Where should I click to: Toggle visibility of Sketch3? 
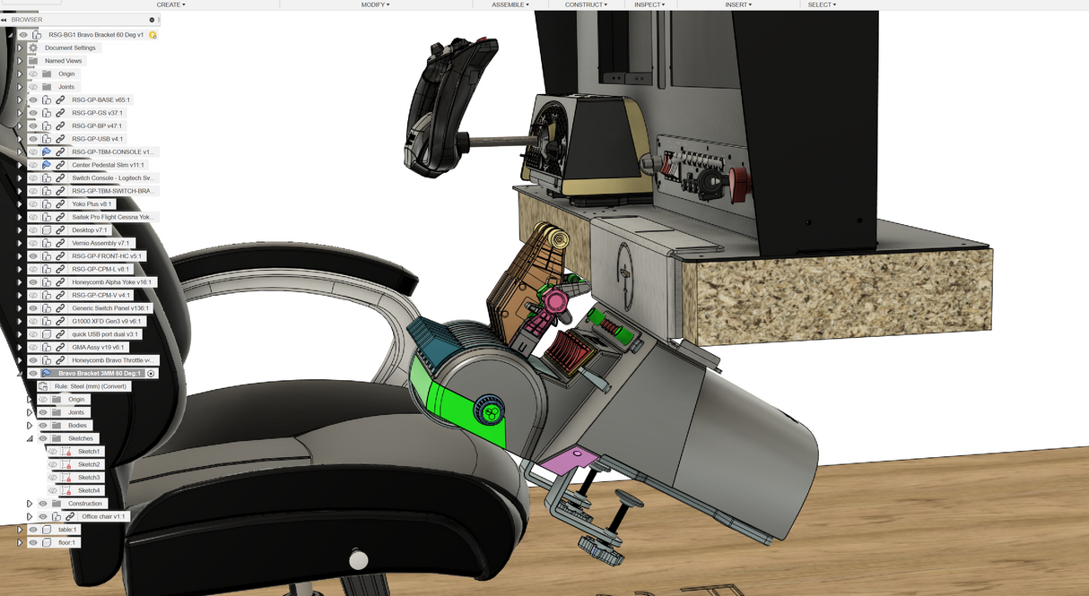[x=53, y=478]
